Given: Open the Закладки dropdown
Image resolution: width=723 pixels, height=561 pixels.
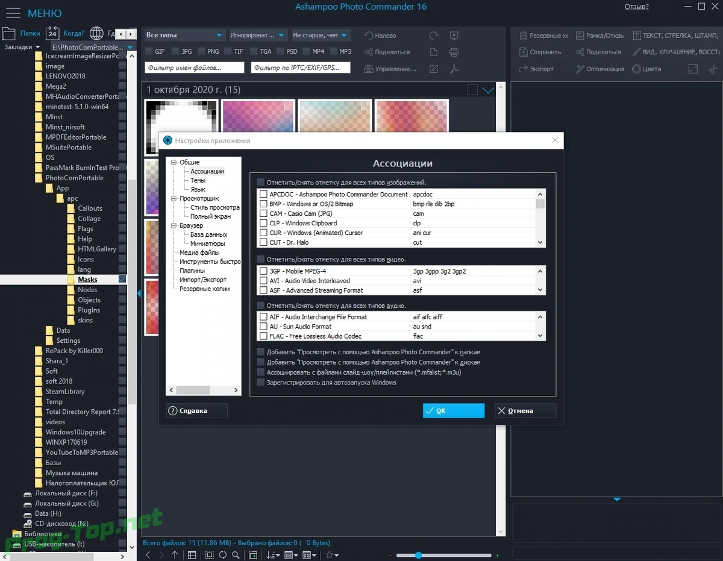Looking at the screenshot, I should (23, 47).
